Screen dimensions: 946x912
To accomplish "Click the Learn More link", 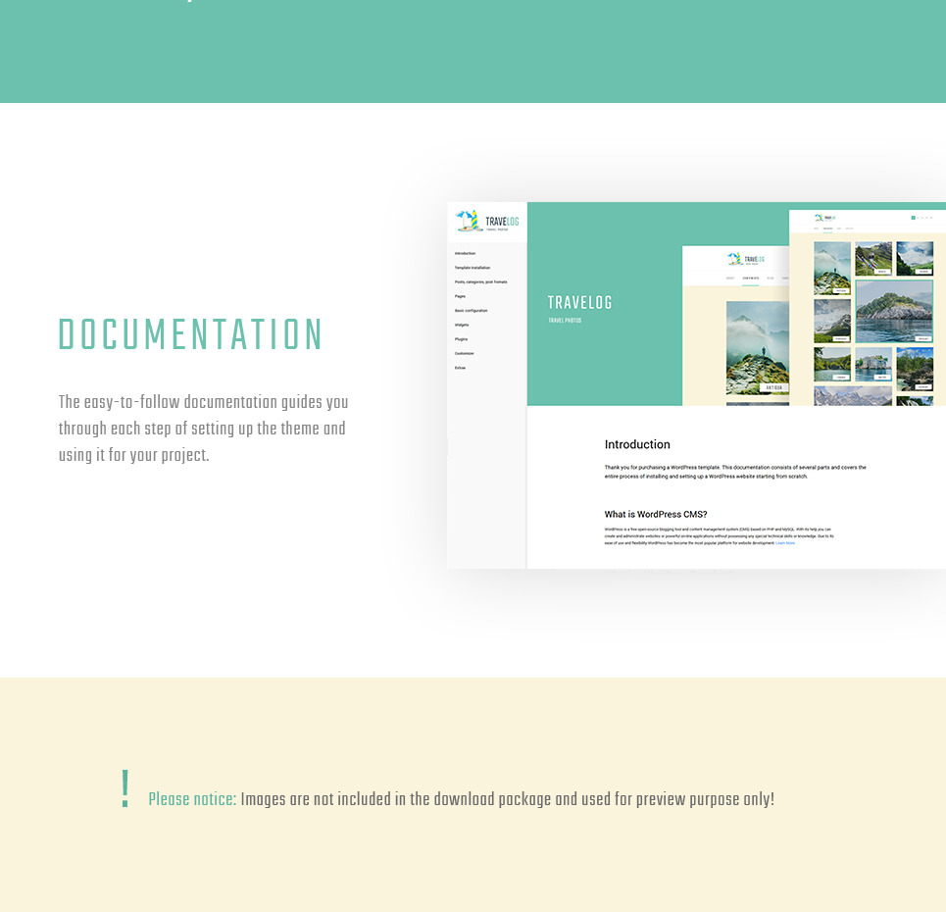I will [x=785, y=543].
